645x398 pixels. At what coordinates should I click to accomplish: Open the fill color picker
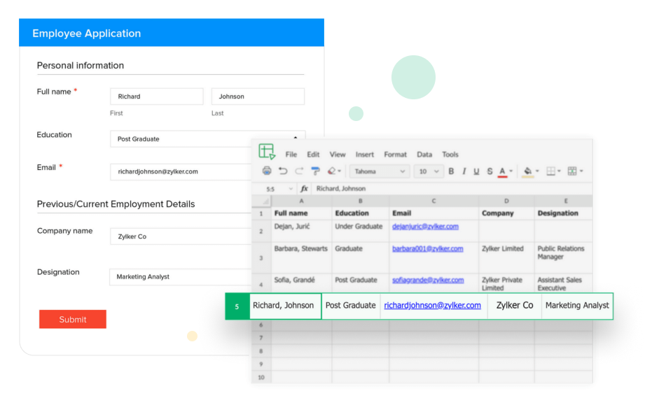[x=528, y=171]
